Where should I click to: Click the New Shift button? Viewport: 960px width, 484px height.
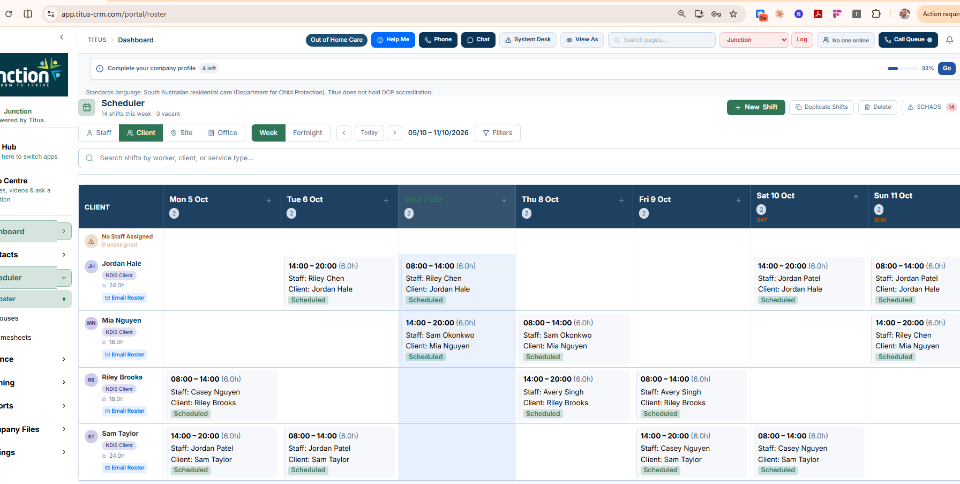(756, 107)
